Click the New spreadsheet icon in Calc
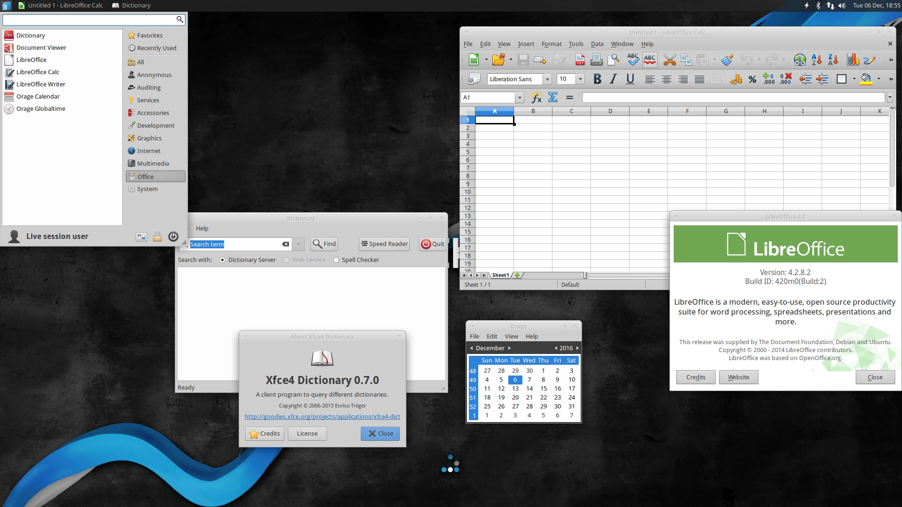Screen dimensions: 902x507 coord(474,60)
